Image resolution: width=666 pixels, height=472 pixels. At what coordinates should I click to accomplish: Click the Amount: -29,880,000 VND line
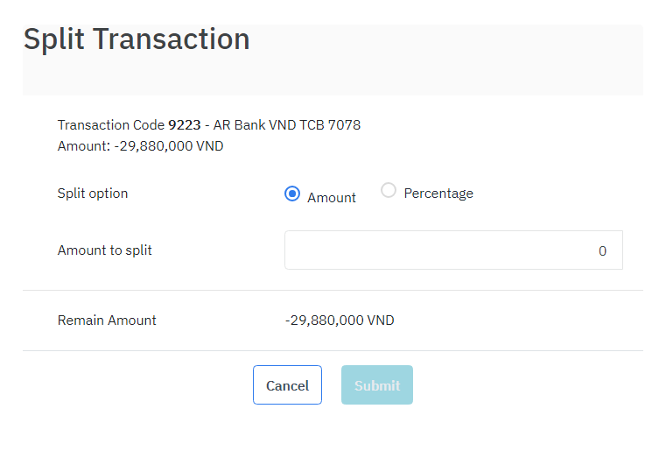coord(140,146)
